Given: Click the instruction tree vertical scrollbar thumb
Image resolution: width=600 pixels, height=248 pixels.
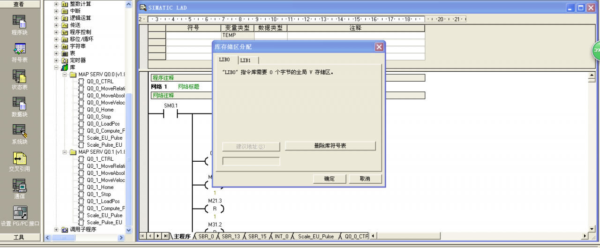Looking at the screenshot, I should coord(129,159).
